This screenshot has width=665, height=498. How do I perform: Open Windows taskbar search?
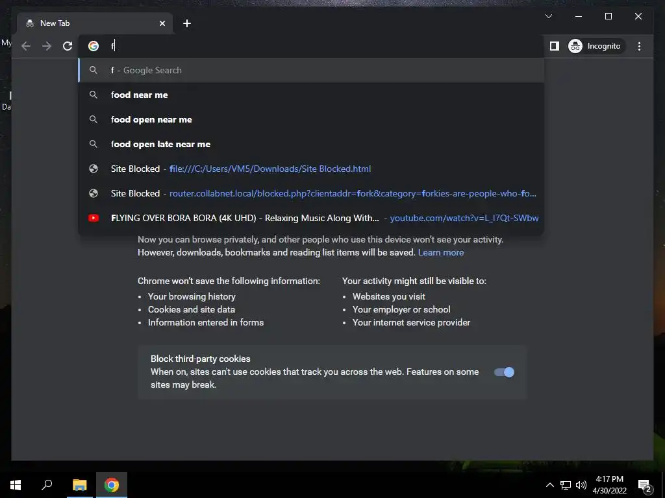click(x=47, y=485)
